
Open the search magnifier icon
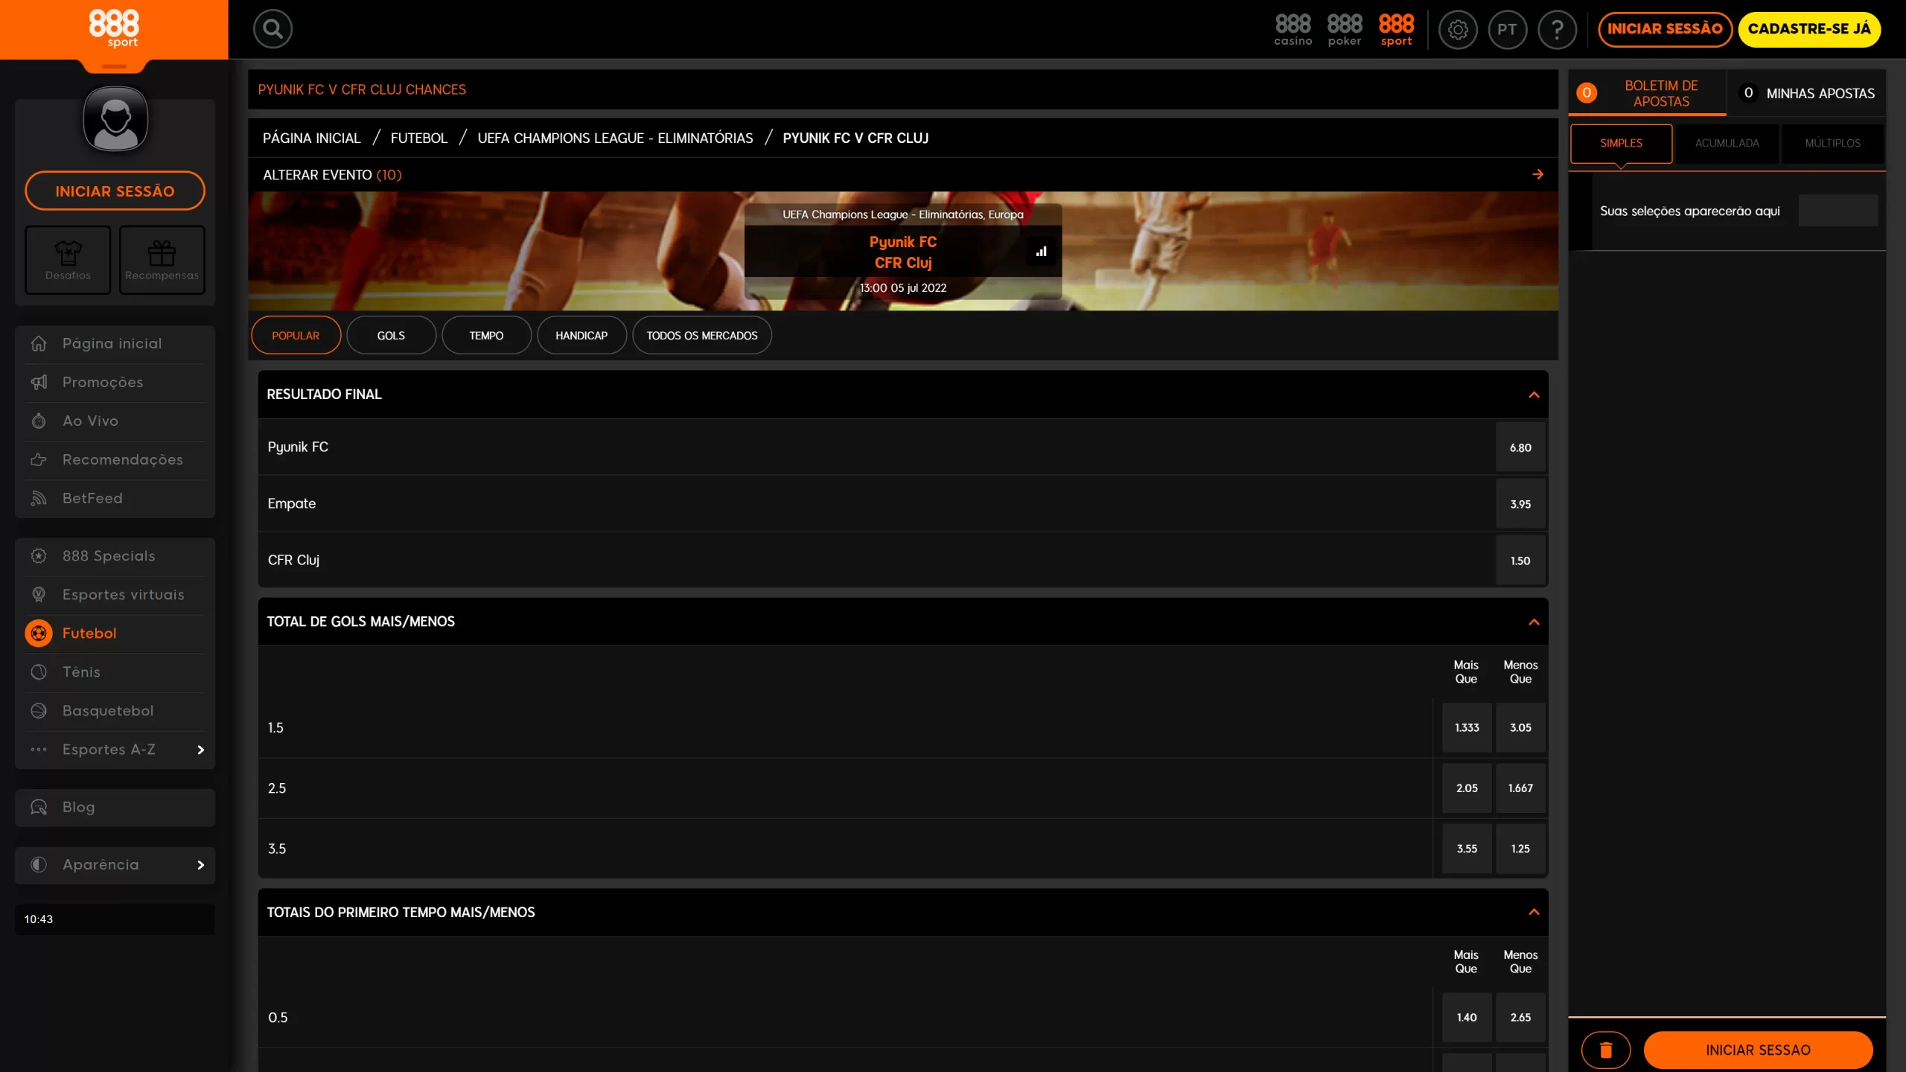pyautogui.click(x=272, y=29)
